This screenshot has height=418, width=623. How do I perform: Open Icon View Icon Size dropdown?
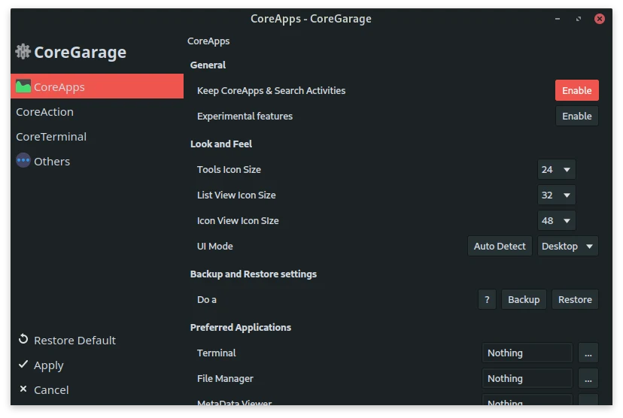point(556,221)
